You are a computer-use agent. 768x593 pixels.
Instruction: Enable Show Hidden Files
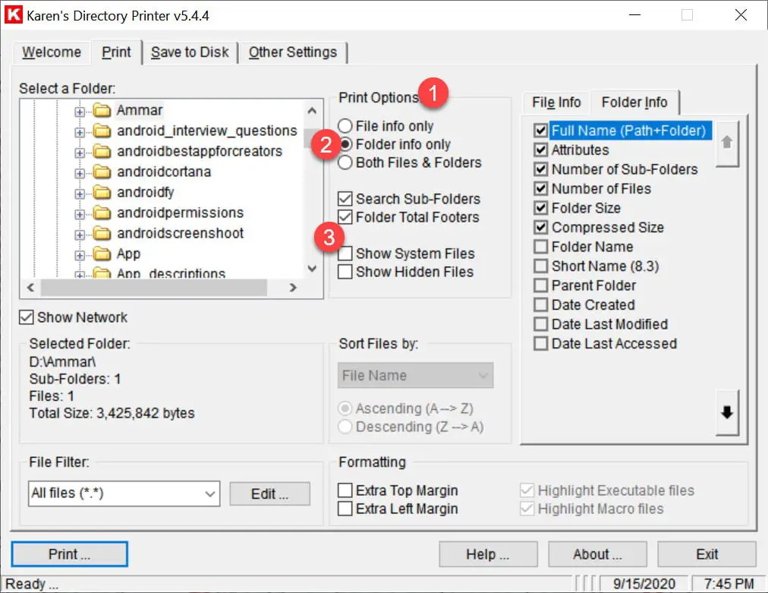tap(345, 272)
